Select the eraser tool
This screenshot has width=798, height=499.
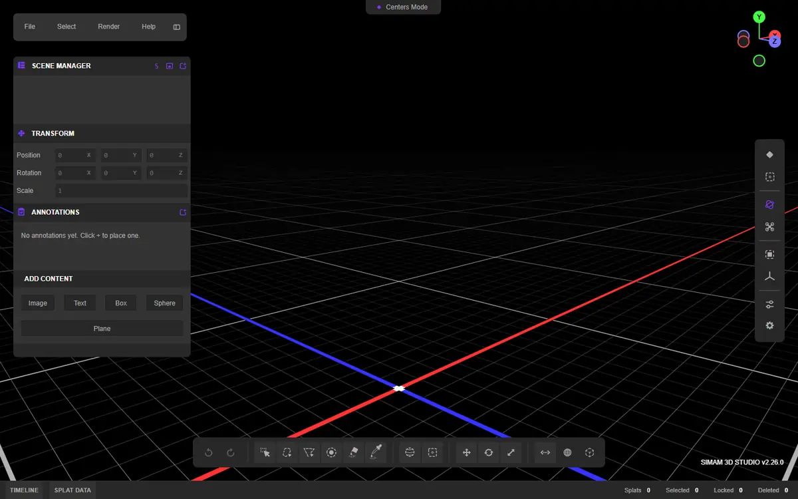354,452
